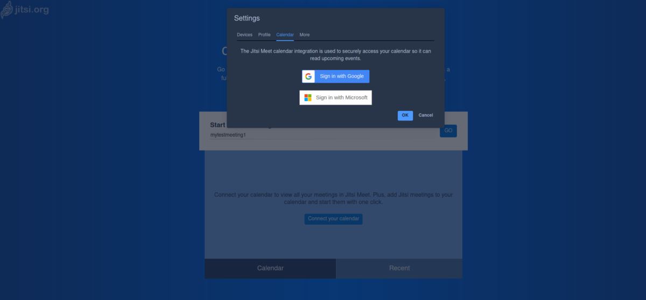Switch to the Profile tab
This screenshot has width=646, height=300.
(x=264, y=35)
